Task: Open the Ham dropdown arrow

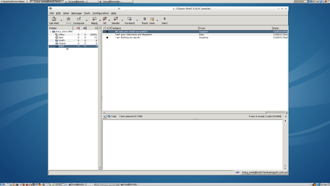Action: point(157,20)
